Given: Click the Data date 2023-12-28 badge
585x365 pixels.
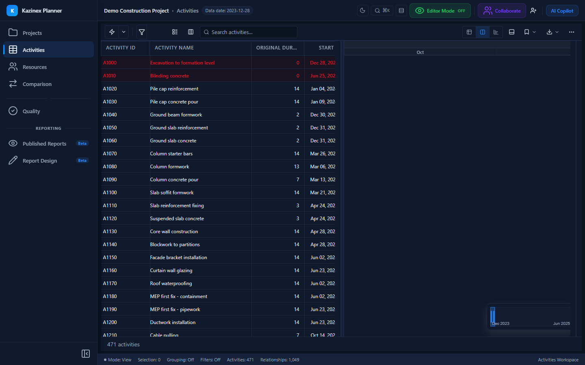Looking at the screenshot, I should pyautogui.click(x=227, y=11).
